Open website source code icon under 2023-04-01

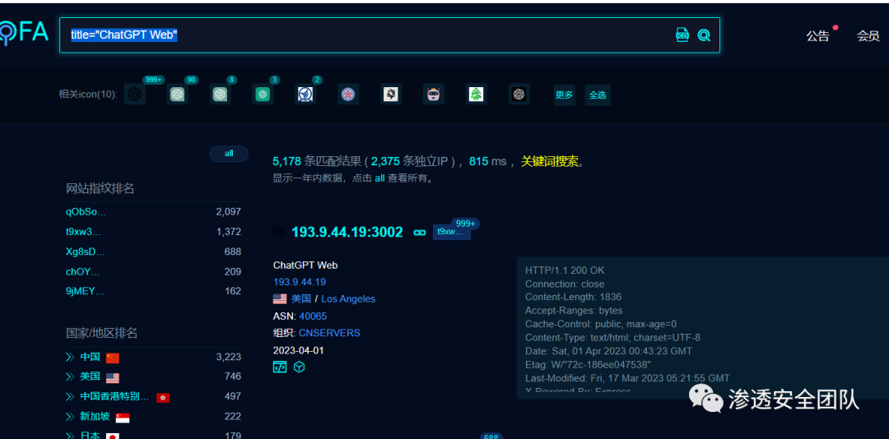(x=280, y=367)
